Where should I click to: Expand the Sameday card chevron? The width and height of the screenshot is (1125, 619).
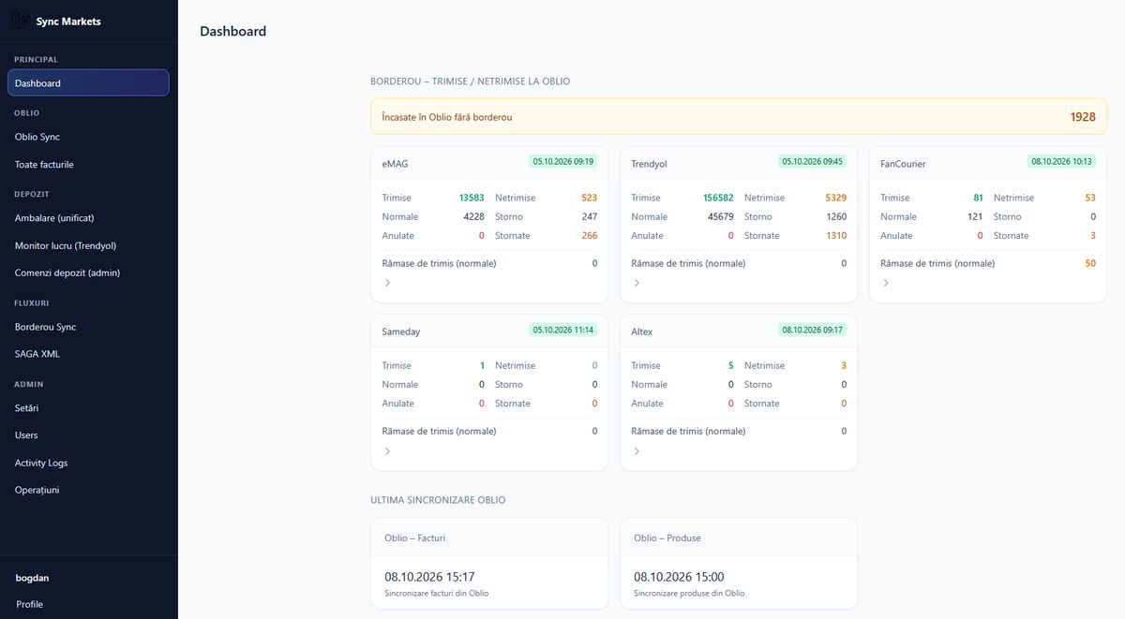click(x=387, y=451)
